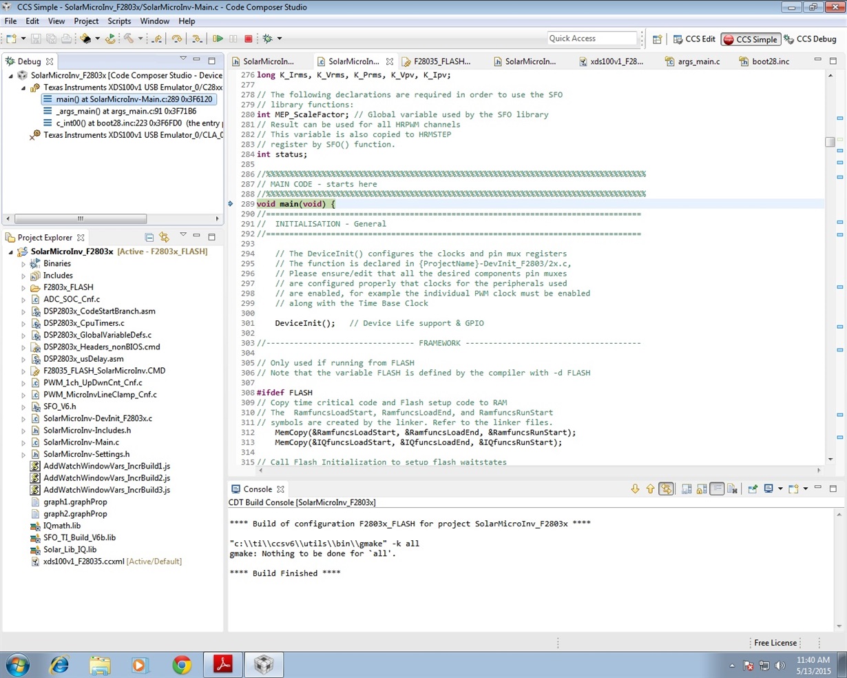Image resolution: width=847 pixels, height=678 pixels.
Task: Open the Debug view menu triangle
Action: (182, 59)
